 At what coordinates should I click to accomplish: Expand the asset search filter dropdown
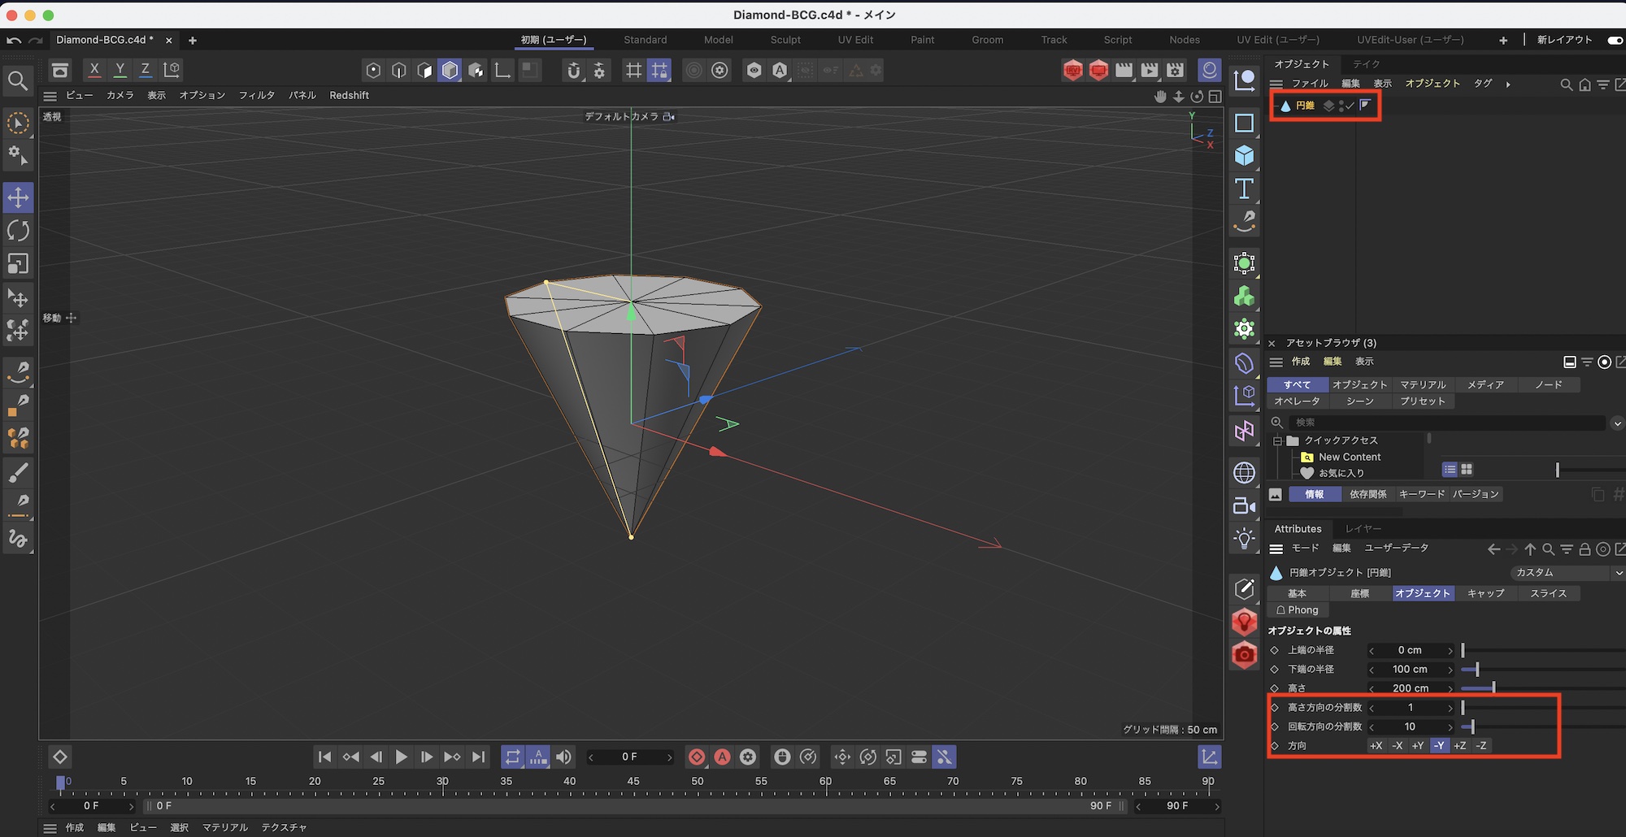(1617, 423)
